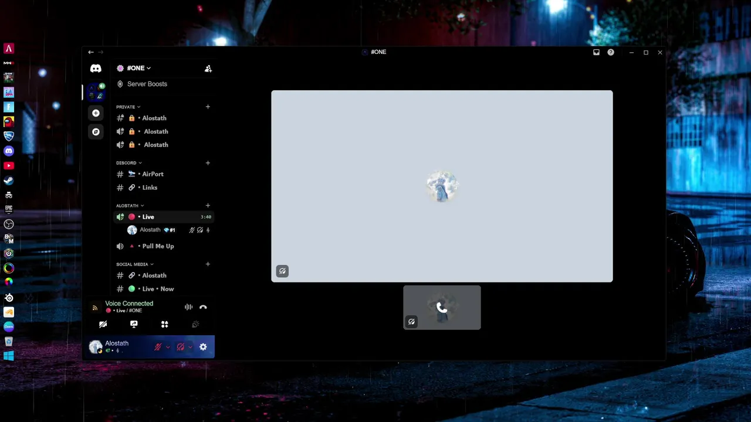Open Epic Games launcher from desktop sidebar
Image resolution: width=751 pixels, height=422 pixels.
[x=9, y=209]
